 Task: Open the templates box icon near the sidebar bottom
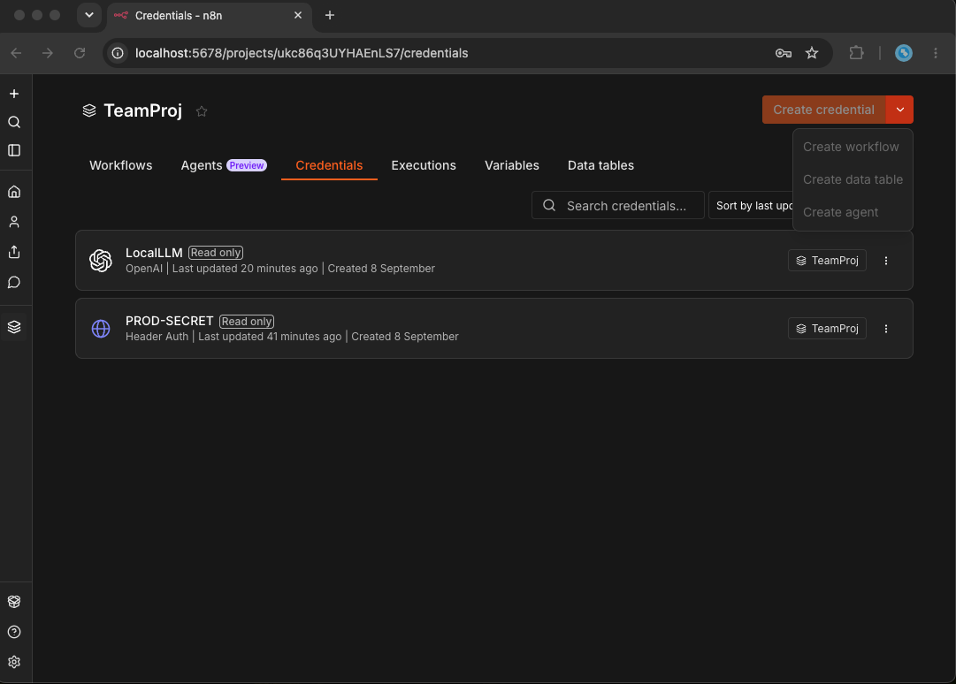click(14, 602)
